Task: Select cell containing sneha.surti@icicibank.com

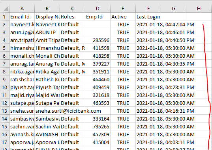Action: coord(68,111)
